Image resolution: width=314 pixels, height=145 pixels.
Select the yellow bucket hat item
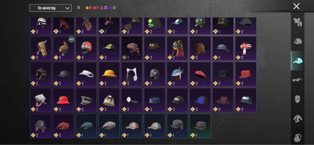109,74
